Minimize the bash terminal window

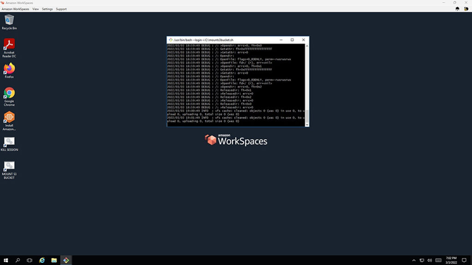[x=281, y=40]
